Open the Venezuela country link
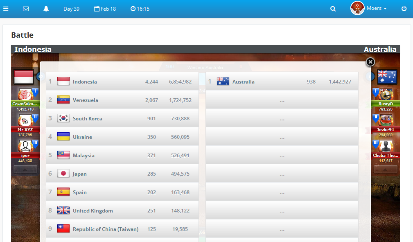 pyautogui.click(x=85, y=100)
